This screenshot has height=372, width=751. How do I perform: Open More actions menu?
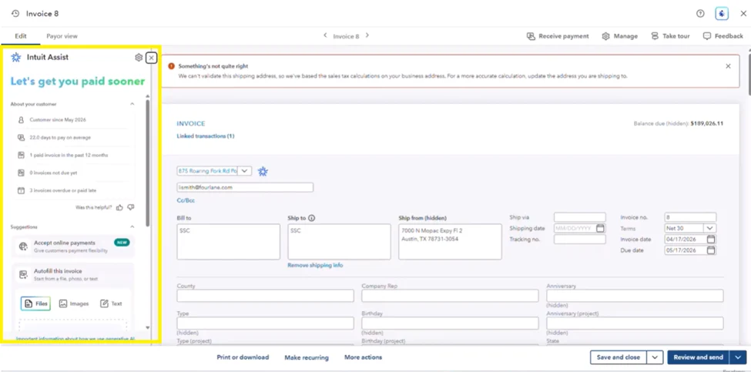tap(363, 357)
